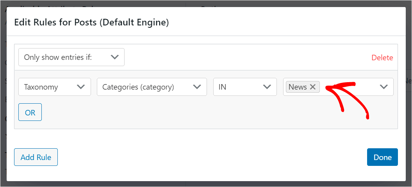The height and width of the screenshot is (187, 412).
Task: Select the News tag chip
Action: pyautogui.click(x=298, y=87)
